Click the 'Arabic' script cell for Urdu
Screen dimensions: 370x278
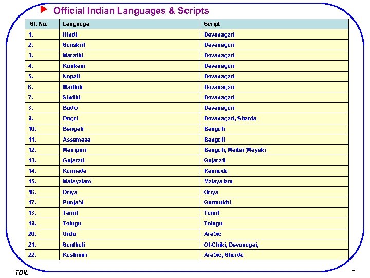(x=274, y=234)
